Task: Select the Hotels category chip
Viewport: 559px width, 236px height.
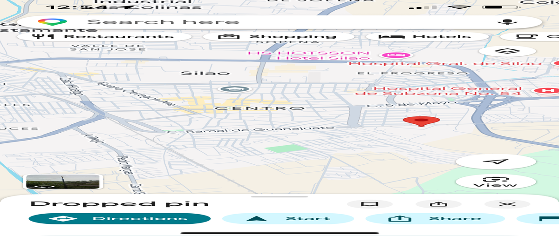Action: tap(427, 36)
